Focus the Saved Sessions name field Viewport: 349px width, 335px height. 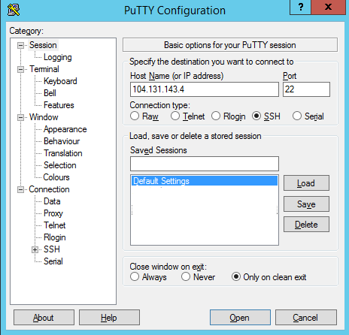pos(205,164)
